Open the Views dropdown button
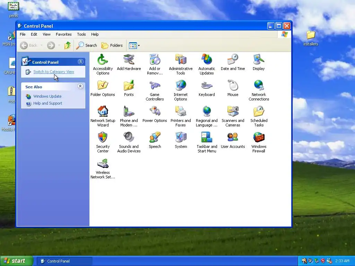355x266 pixels. coord(134,45)
